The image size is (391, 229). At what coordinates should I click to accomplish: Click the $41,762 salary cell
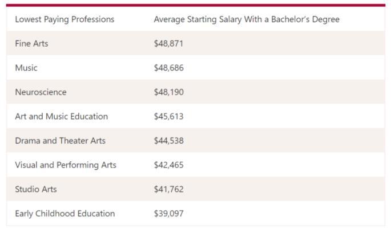169,189
